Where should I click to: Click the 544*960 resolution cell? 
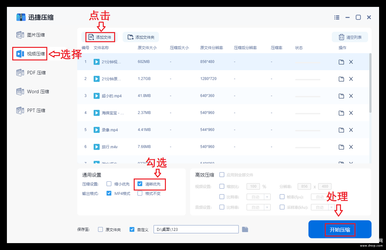[x=207, y=130]
